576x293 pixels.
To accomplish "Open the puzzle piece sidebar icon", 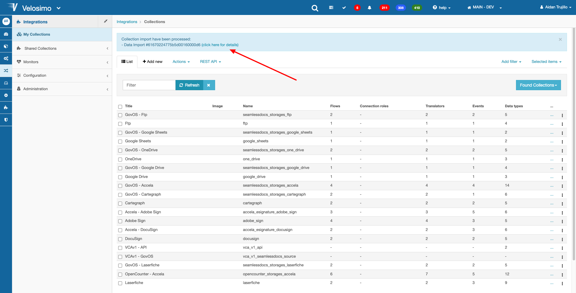I will coord(6,108).
